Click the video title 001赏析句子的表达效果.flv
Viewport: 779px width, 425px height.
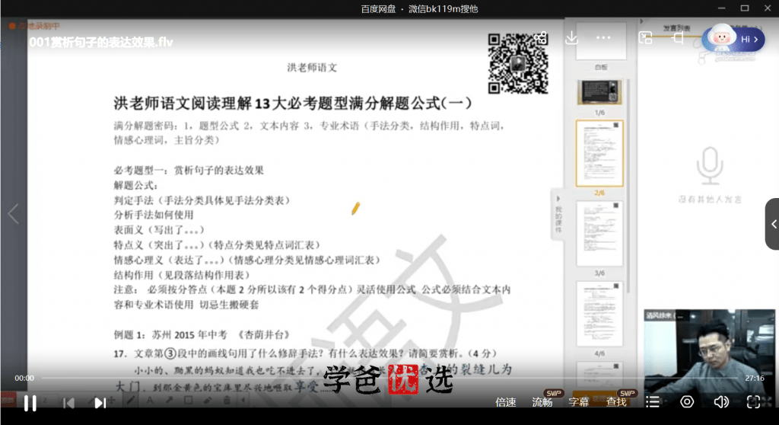coord(101,43)
